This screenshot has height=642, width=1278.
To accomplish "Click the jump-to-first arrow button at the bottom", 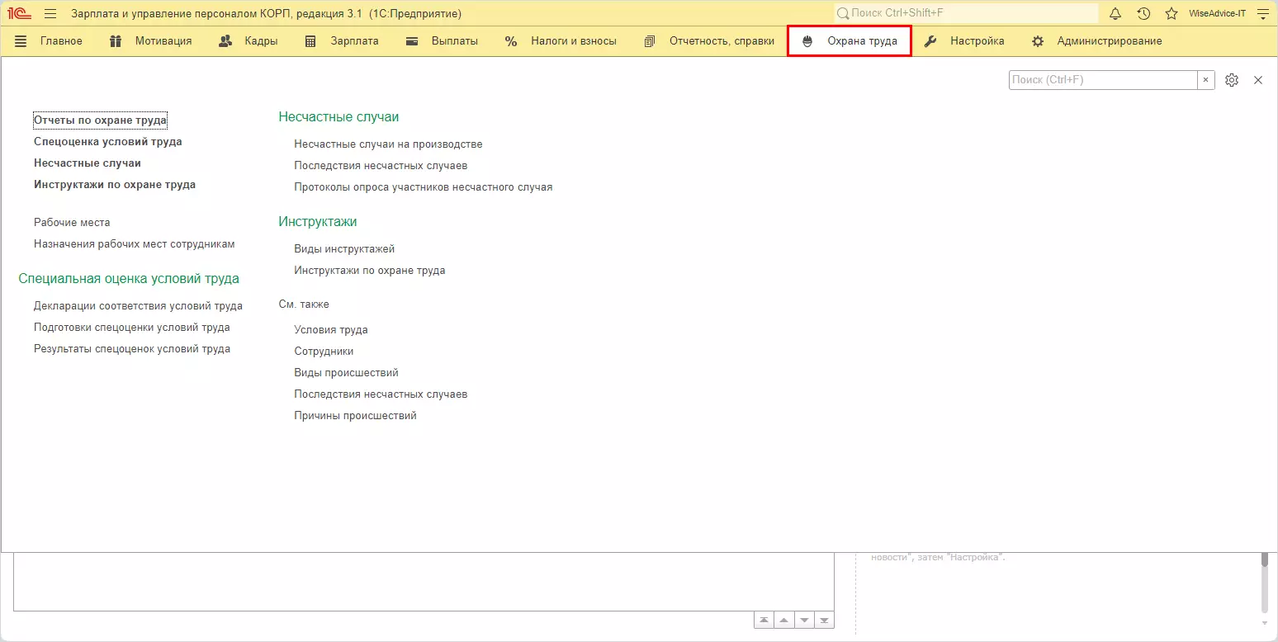I will tap(764, 621).
